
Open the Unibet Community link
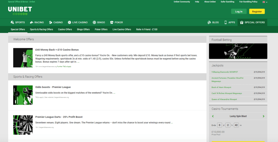182,2
